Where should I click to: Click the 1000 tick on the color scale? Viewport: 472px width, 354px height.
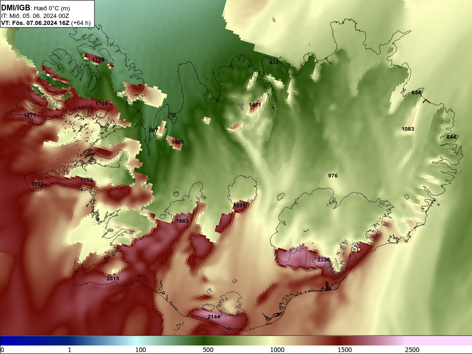click(x=277, y=350)
